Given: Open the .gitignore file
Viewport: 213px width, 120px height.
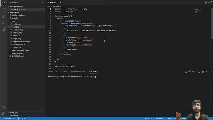Looking at the screenshot, I should [16, 47].
